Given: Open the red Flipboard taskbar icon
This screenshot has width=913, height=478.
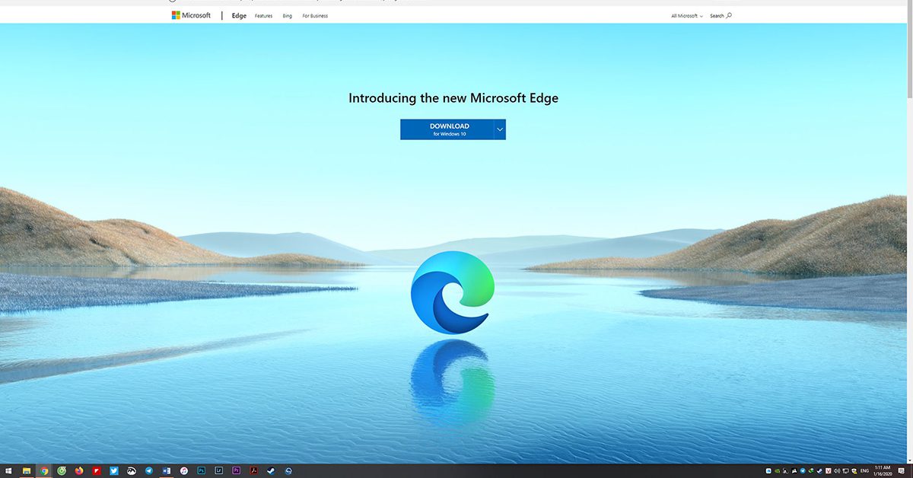Looking at the screenshot, I should tap(97, 471).
